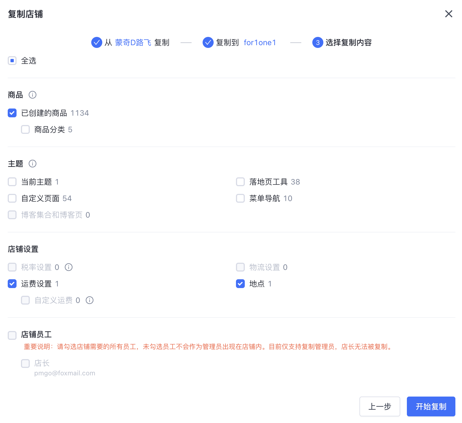Image resolution: width=462 pixels, height=423 pixels.
Task: Check the 商品分类 checkbox
Action: tap(25, 129)
